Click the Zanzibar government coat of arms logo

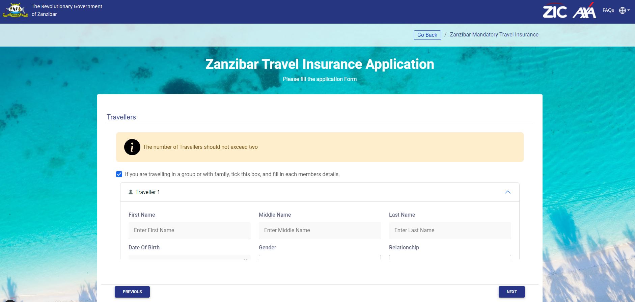click(x=15, y=10)
